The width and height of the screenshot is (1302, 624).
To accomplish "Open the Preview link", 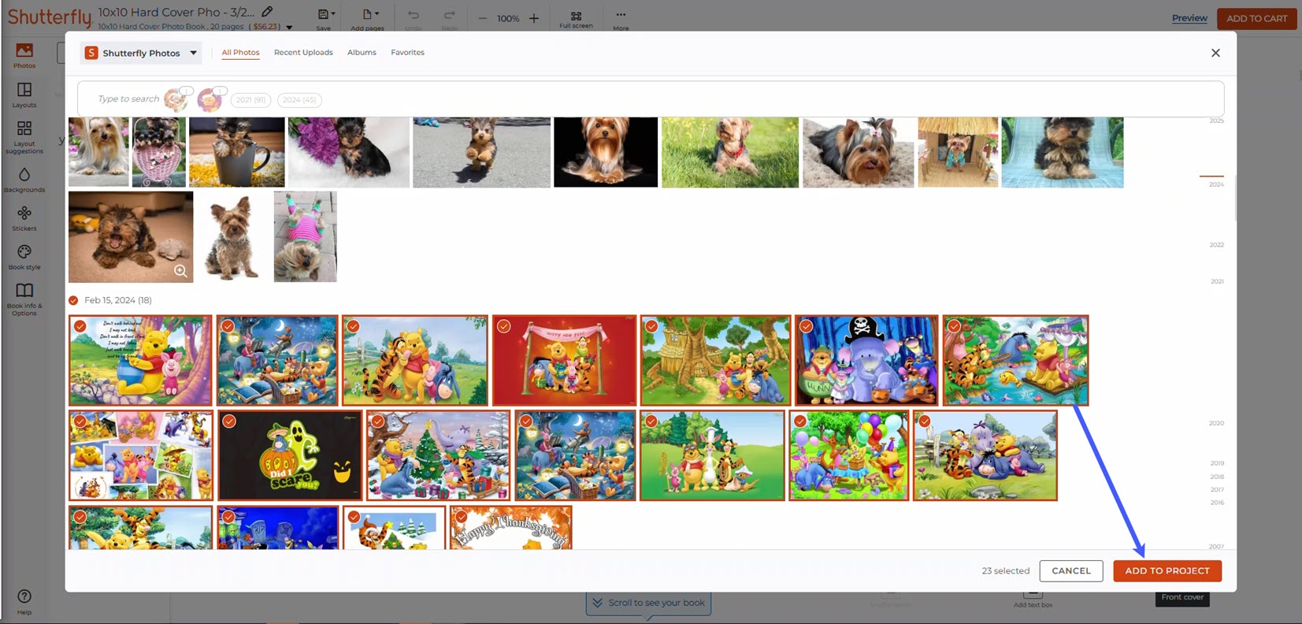I will click(1189, 18).
